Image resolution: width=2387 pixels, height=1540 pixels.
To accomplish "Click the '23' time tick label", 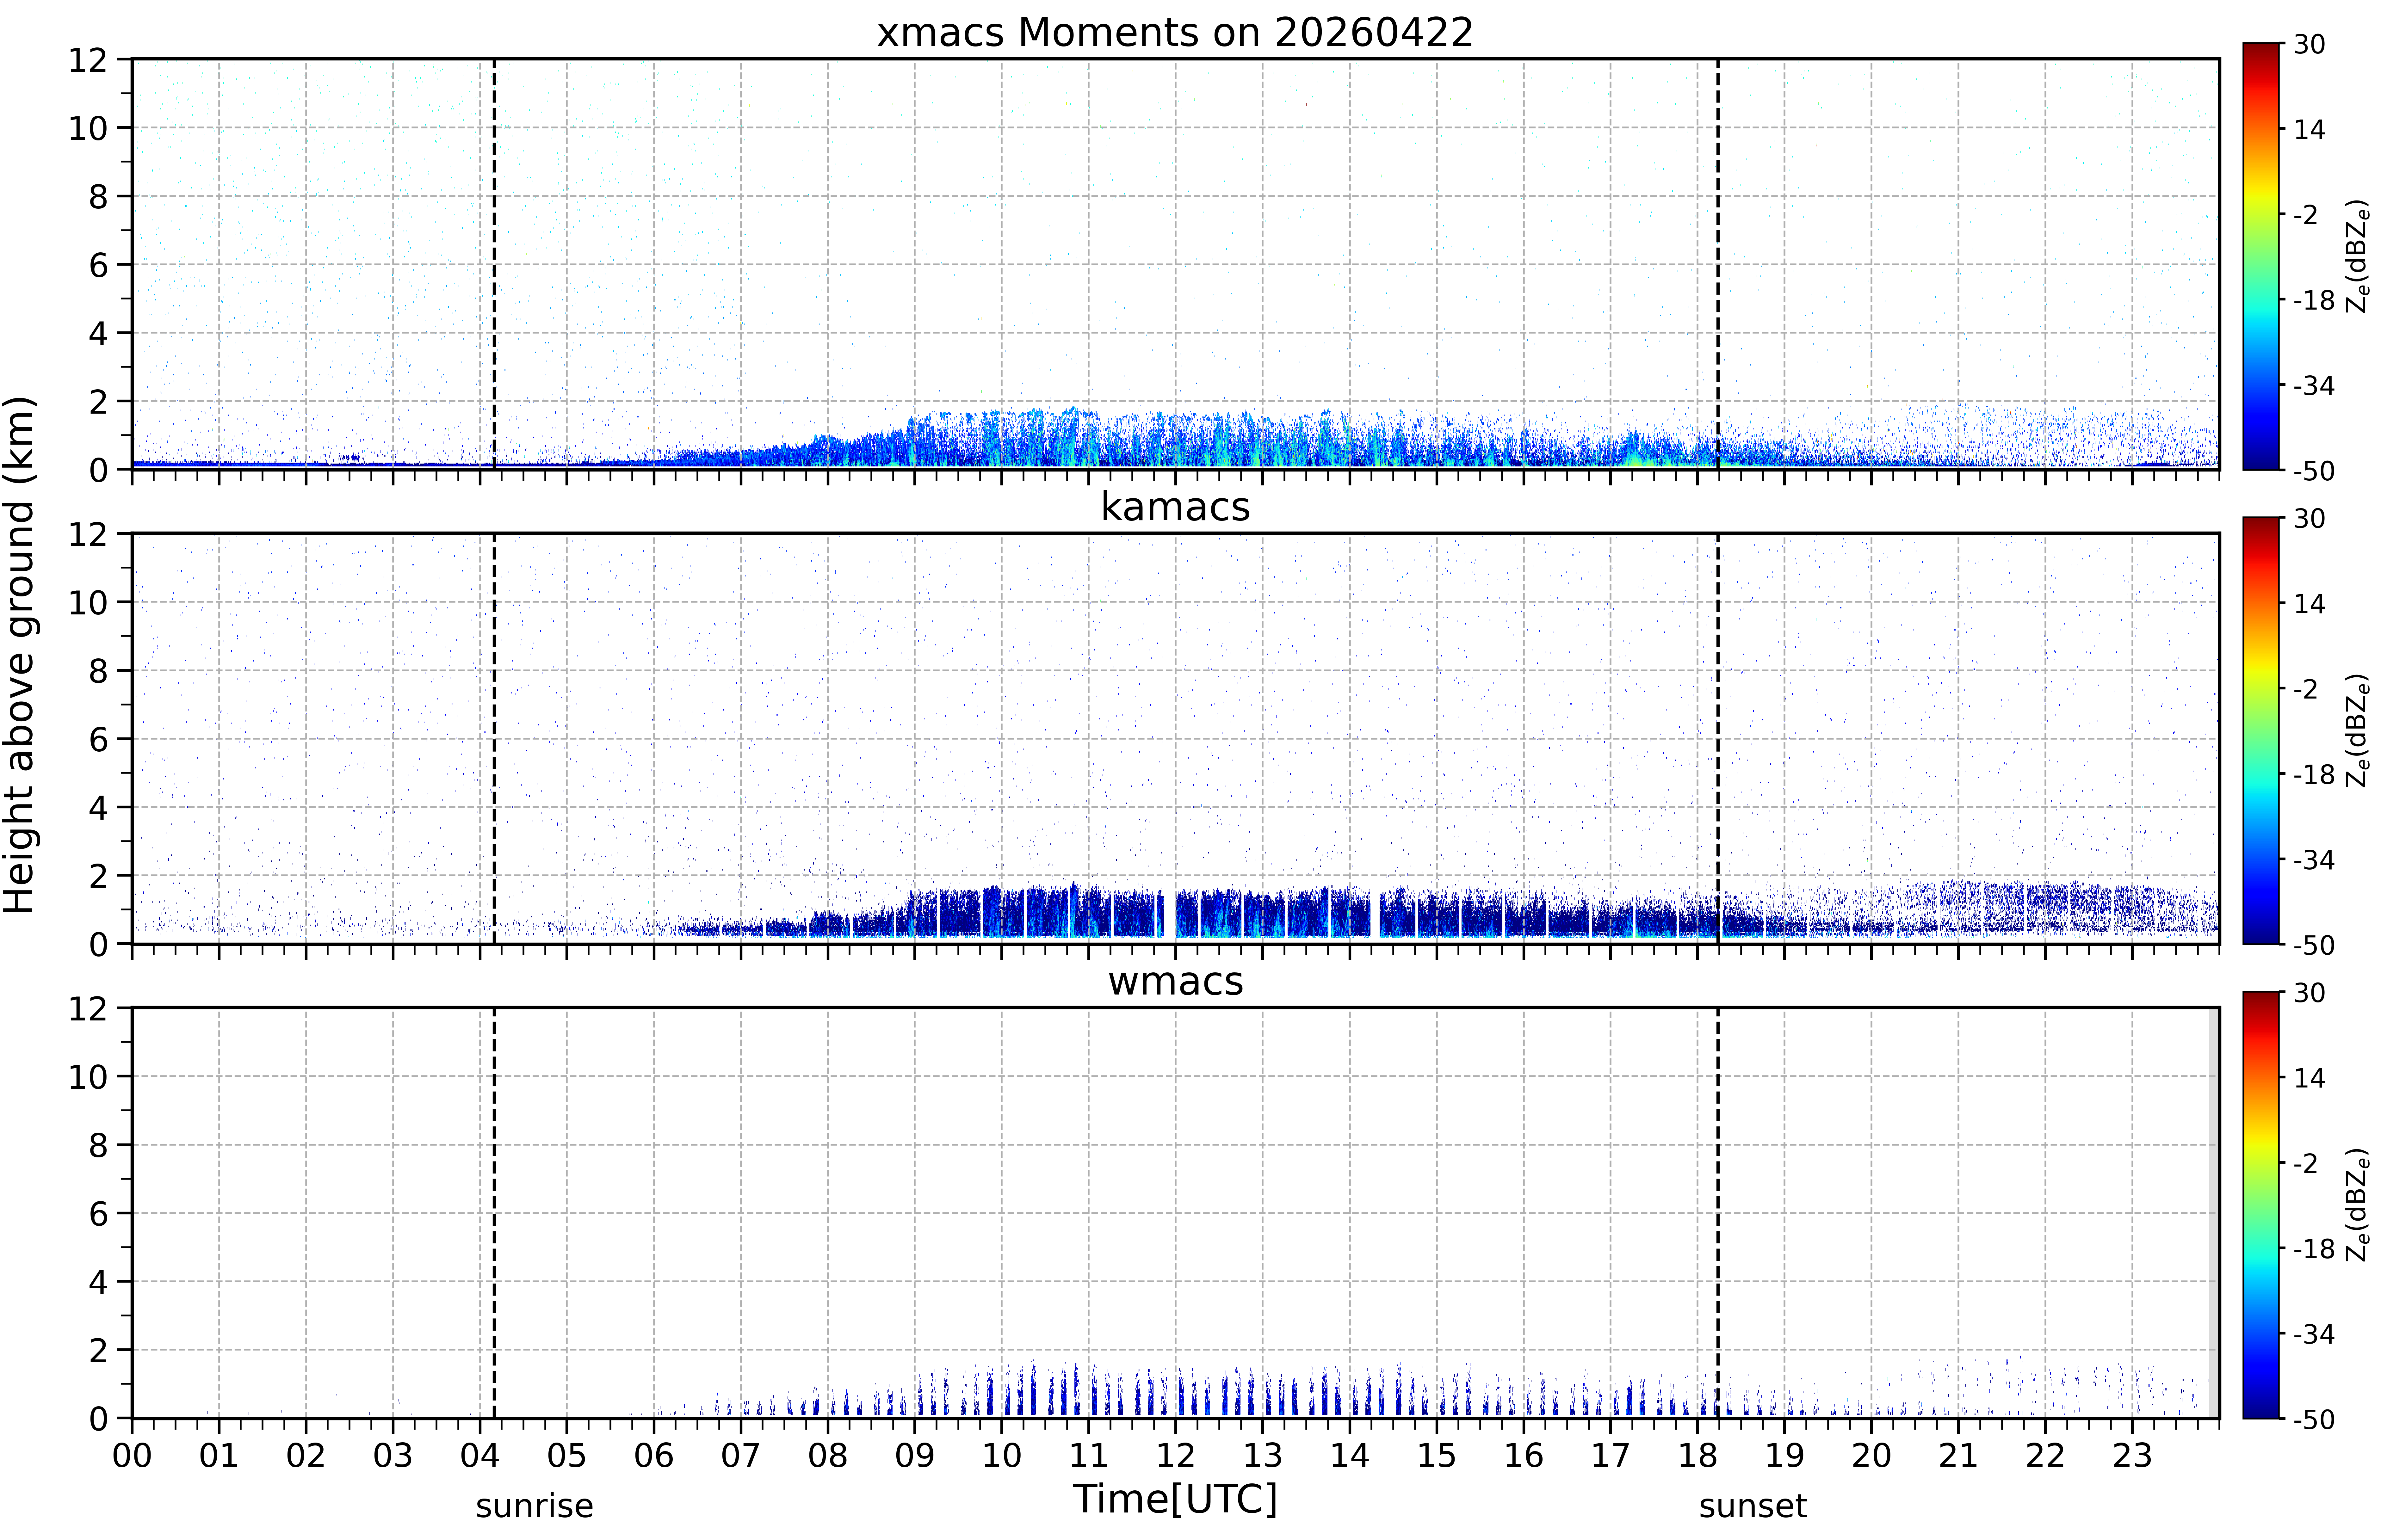I will pyautogui.click(x=2132, y=1456).
